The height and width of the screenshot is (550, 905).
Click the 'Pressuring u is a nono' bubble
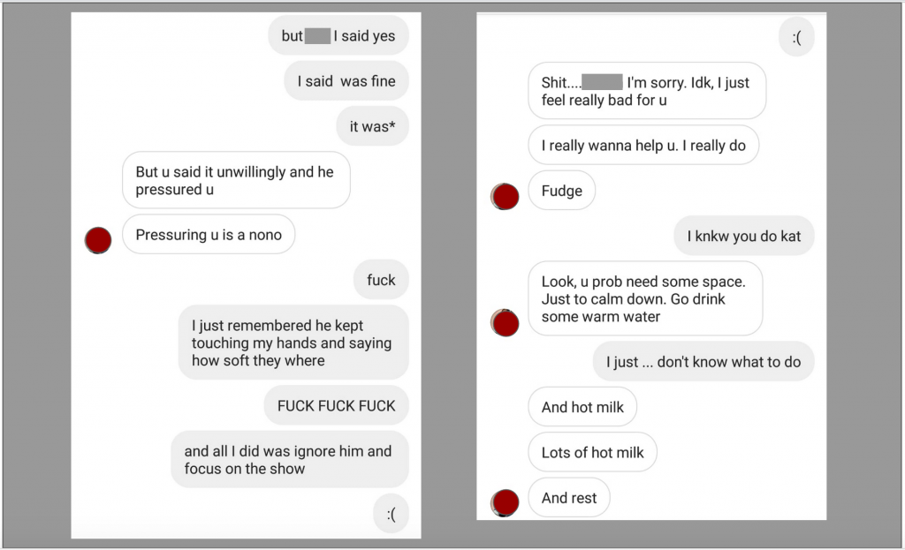click(209, 235)
